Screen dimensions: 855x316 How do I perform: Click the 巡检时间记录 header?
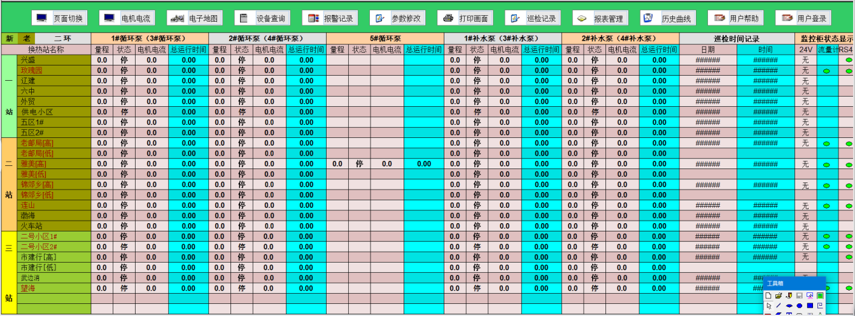pos(737,39)
